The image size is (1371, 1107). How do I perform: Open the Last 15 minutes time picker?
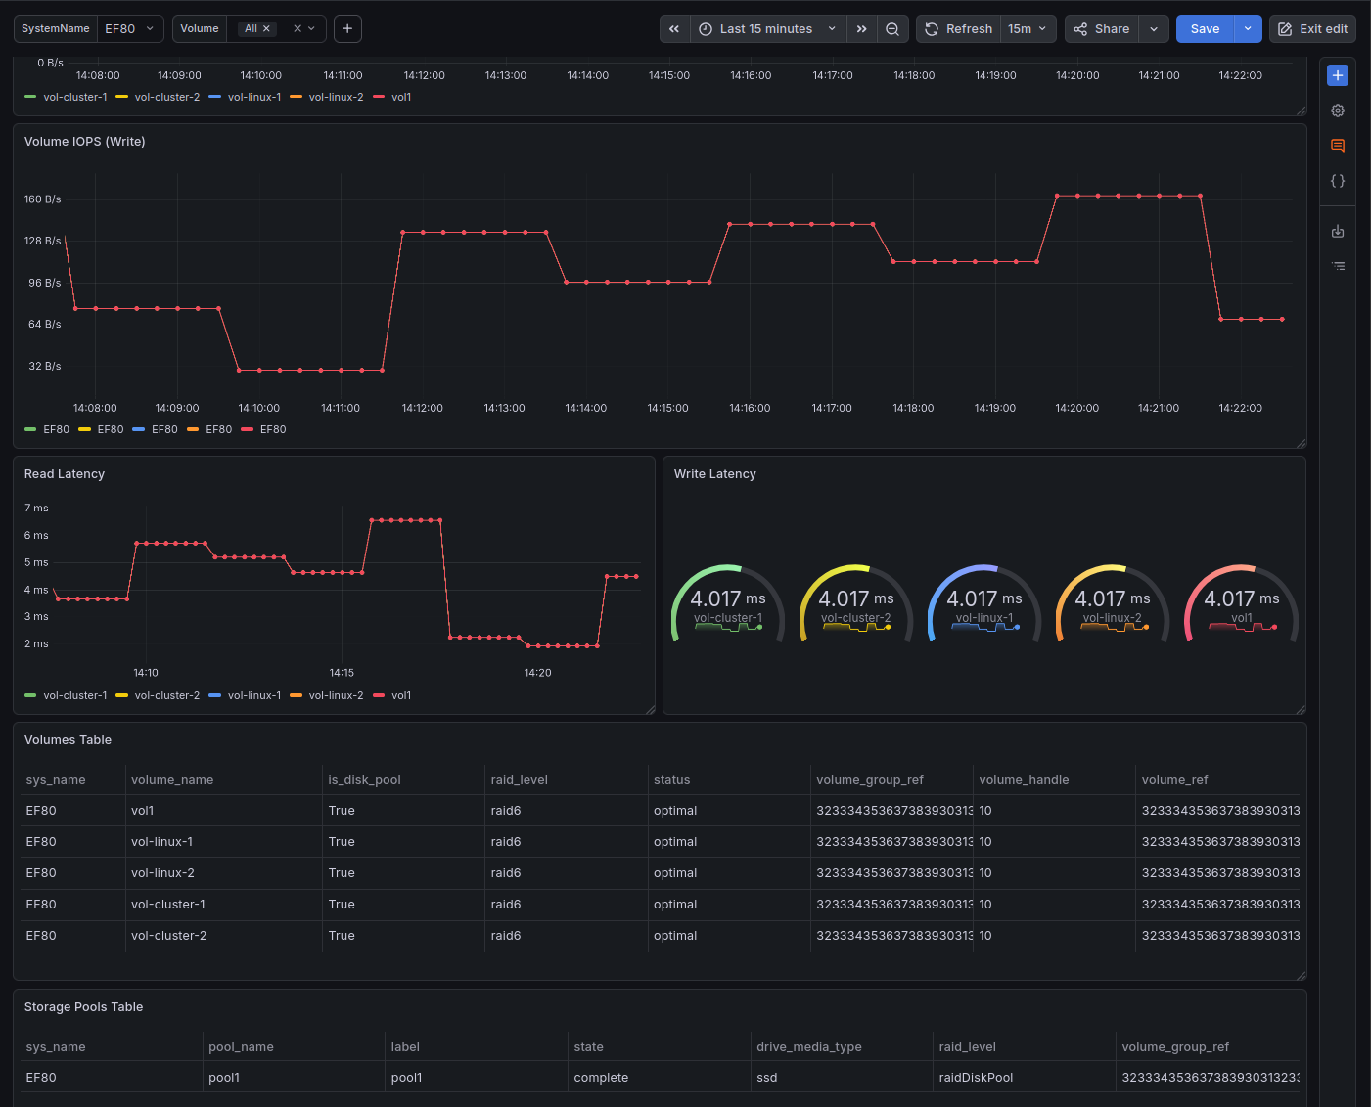click(x=768, y=29)
